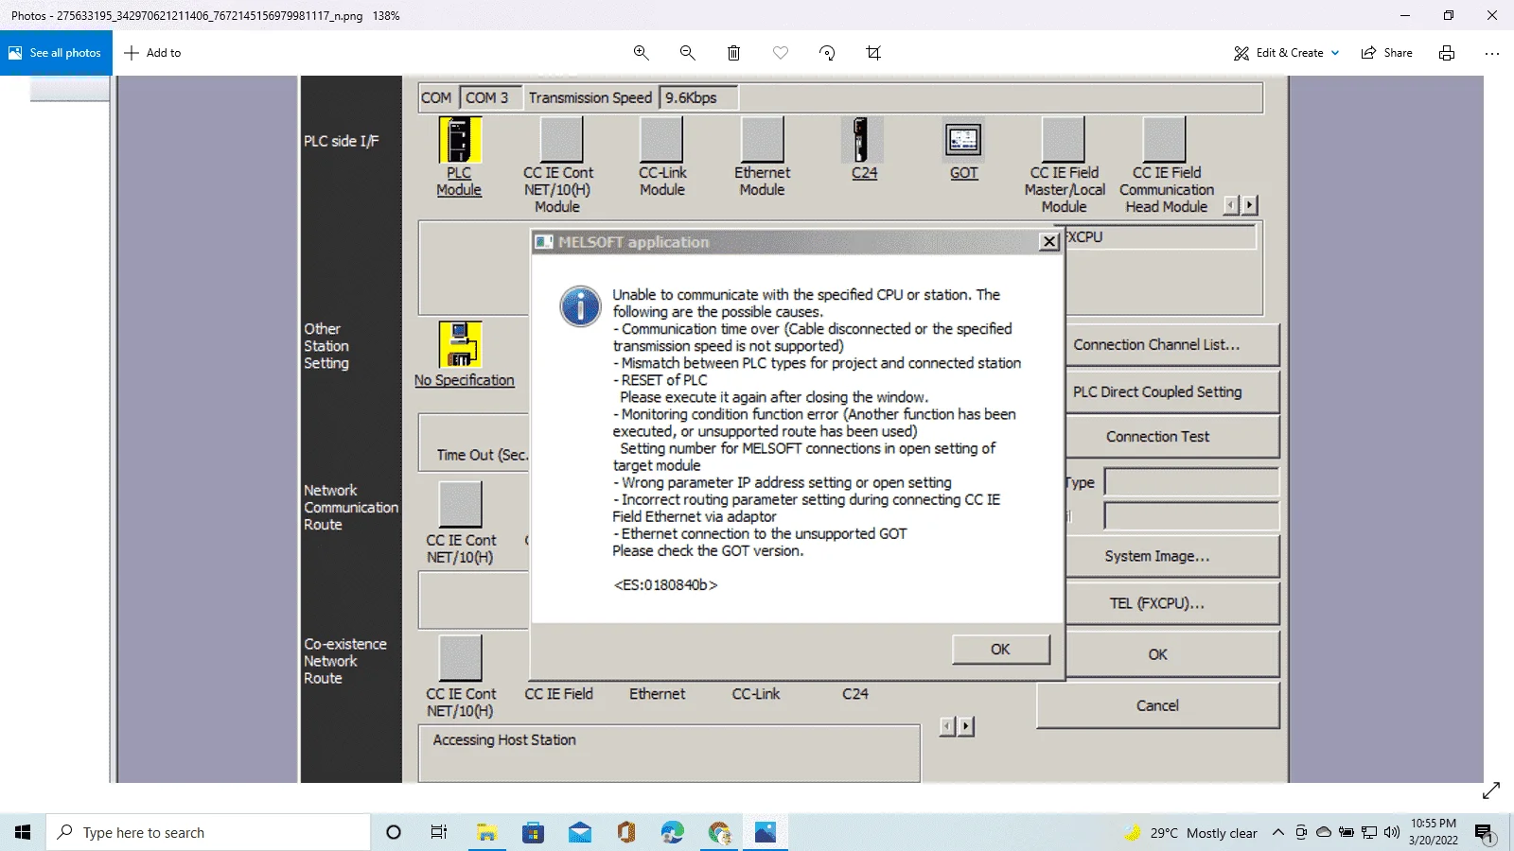Run the Connection Test
The width and height of the screenshot is (1514, 851).
coord(1172,437)
